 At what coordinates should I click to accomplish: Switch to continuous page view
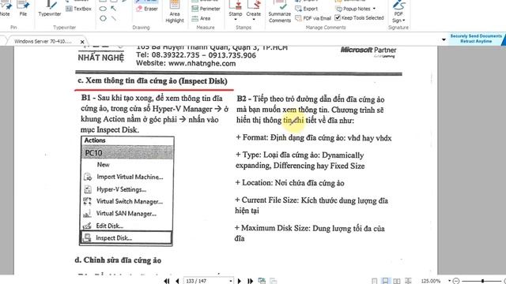pyautogui.click(x=385, y=281)
